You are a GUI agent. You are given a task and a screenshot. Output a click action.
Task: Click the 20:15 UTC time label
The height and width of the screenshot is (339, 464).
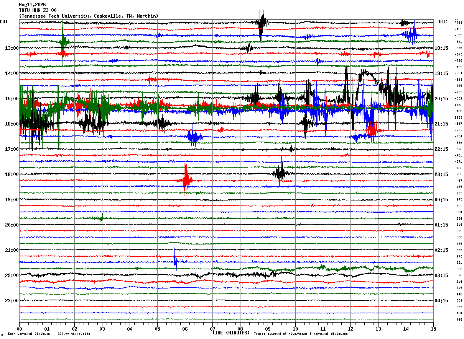(x=441, y=99)
